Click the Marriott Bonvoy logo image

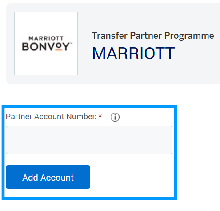click(x=46, y=43)
